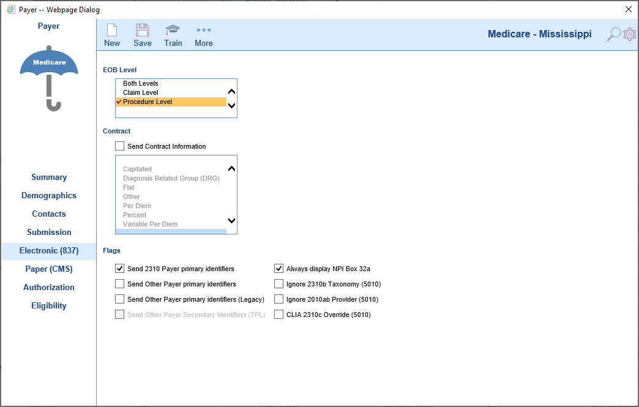
Task: Go to the Authorization section
Action: click(x=49, y=287)
